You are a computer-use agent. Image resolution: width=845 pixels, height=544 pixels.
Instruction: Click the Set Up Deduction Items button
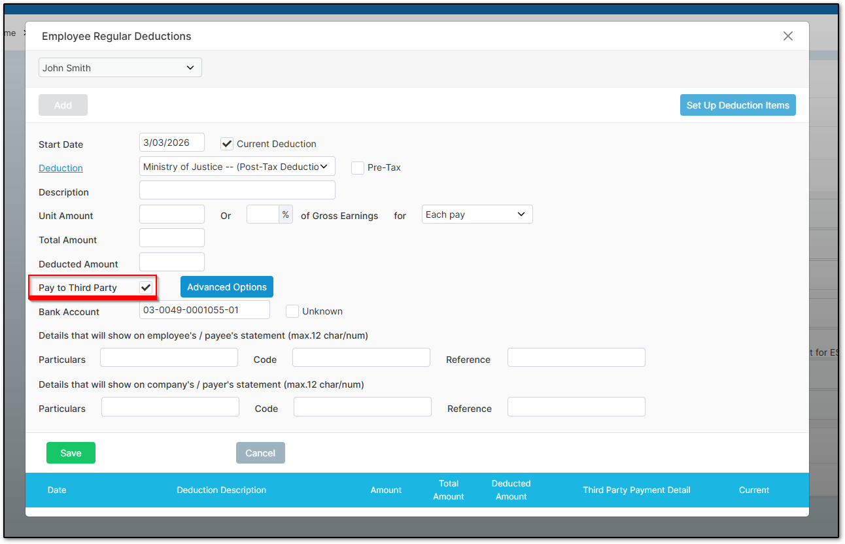pyautogui.click(x=738, y=105)
